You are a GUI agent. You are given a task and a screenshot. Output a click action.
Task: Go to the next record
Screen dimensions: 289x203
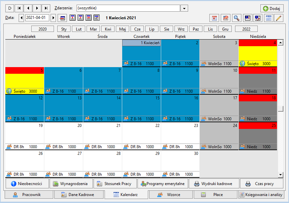pyautogui.click(x=37, y=8)
